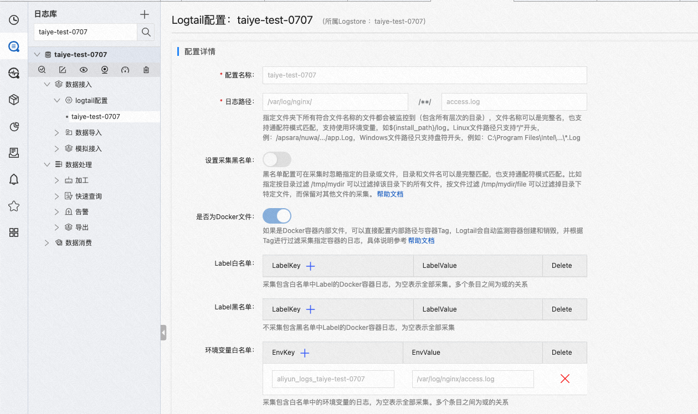Click the clock history icon at sidebar top
Screen dimensions: 698x414
coord(13,20)
